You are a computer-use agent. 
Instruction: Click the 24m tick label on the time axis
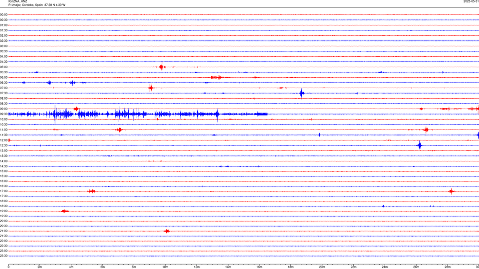(385, 267)
